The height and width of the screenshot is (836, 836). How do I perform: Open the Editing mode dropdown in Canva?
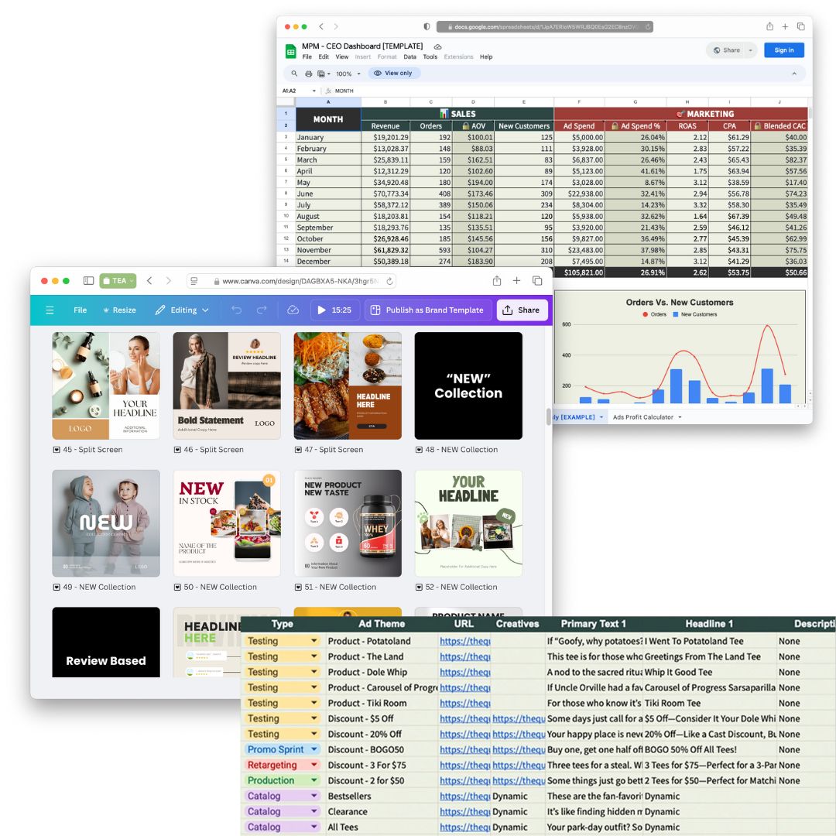[182, 310]
